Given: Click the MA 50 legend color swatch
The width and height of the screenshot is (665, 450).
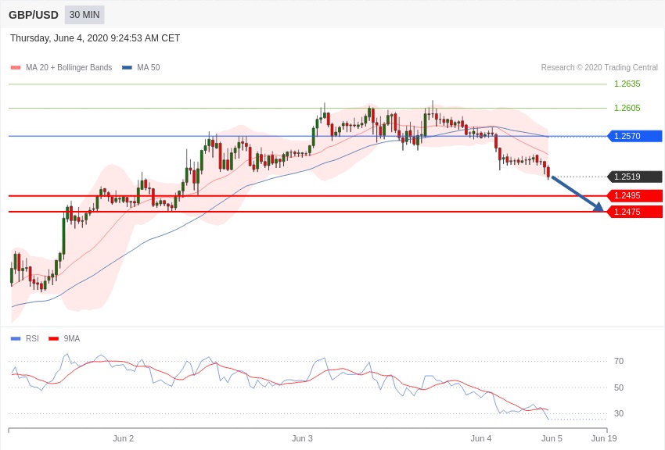Looking at the screenshot, I should [127, 68].
